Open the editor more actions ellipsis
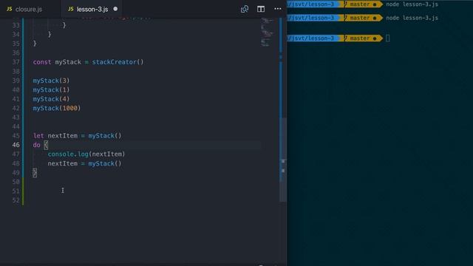This screenshot has height=266, width=473. [x=278, y=9]
